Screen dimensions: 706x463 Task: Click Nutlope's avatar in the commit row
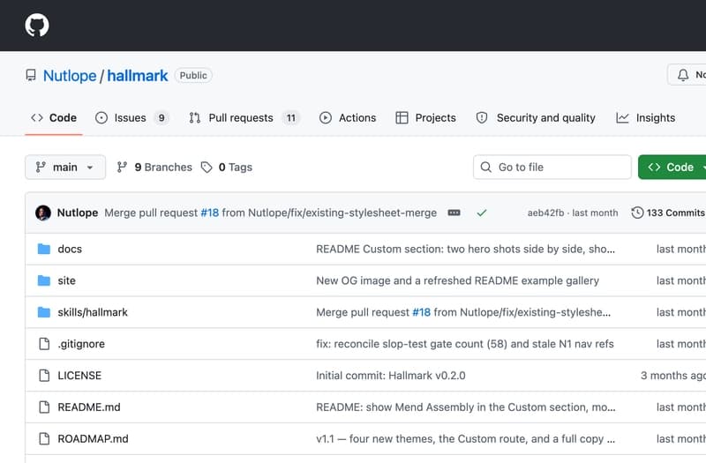[43, 213]
